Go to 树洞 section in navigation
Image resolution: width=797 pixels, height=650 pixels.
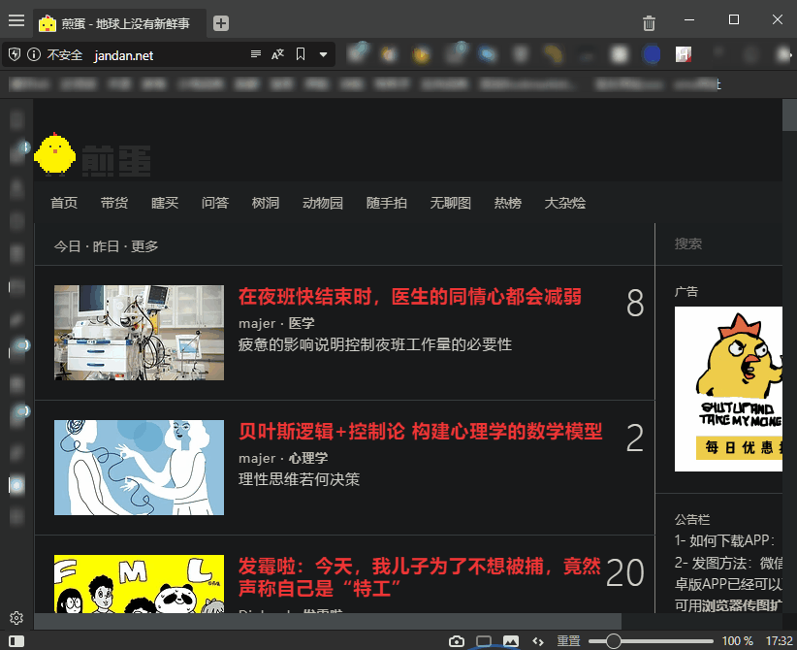266,203
